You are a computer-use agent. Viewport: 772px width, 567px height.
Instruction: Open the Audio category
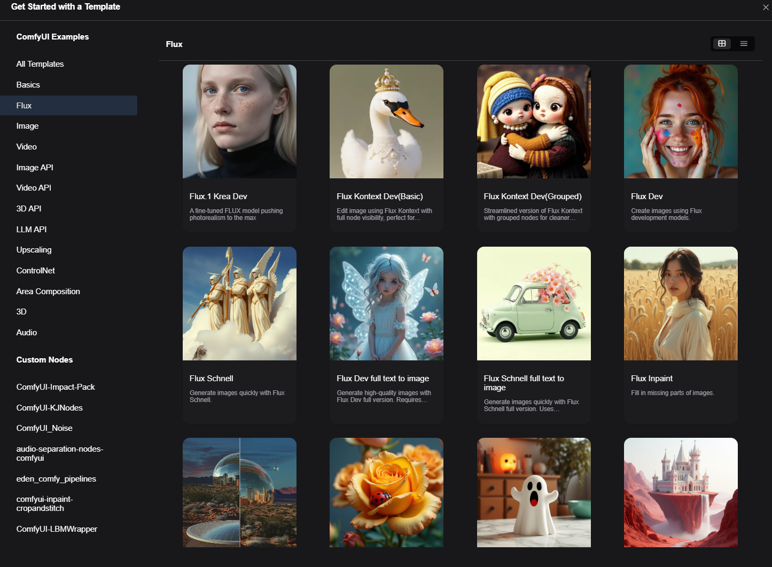pyautogui.click(x=68, y=333)
